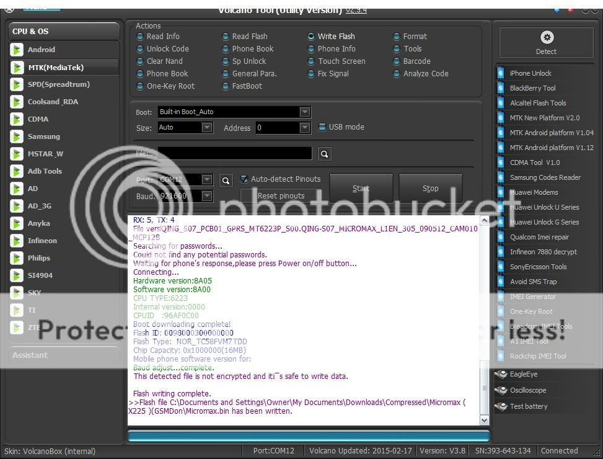Select the Philips platform icon
Screen dimensions: 603x459
pyautogui.click(x=17, y=258)
